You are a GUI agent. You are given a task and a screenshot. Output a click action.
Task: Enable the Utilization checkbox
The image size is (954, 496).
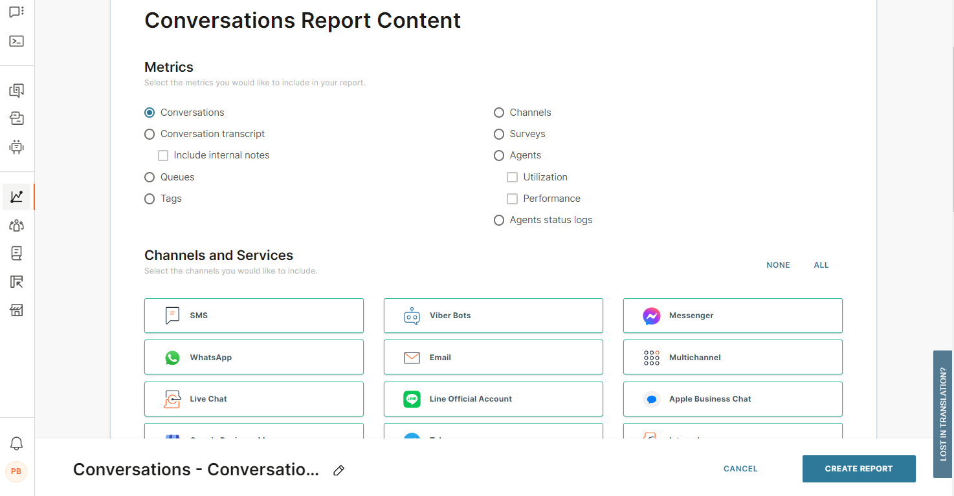pyautogui.click(x=512, y=177)
